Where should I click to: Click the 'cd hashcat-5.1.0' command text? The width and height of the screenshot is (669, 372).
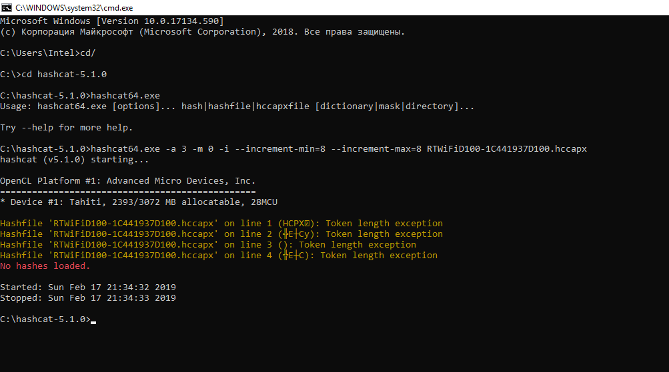(x=64, y=75)
